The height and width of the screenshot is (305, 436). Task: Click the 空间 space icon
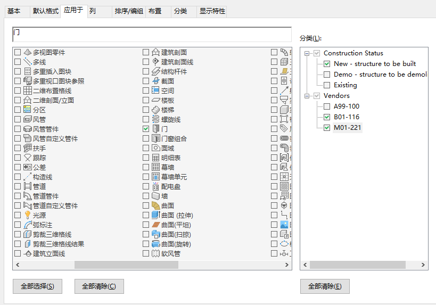click(155, 90)
